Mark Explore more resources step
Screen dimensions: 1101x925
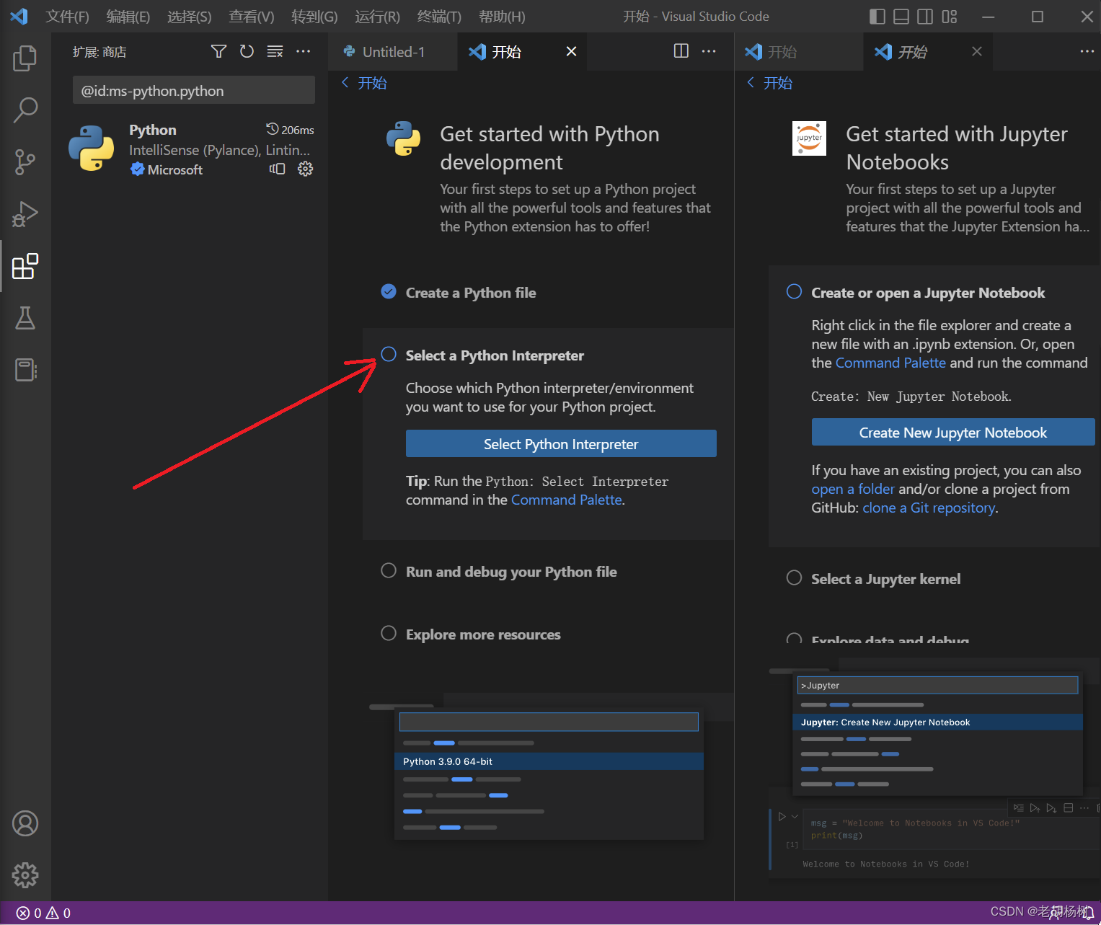point(389,633)
